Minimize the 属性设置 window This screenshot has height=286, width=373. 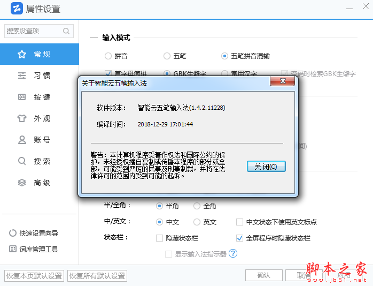click(349, 9)
